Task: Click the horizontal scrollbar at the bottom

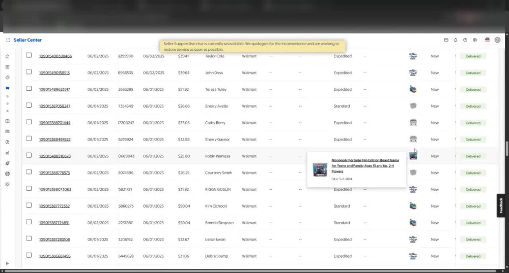Action: pyautogui.click(x=250, y=271)
